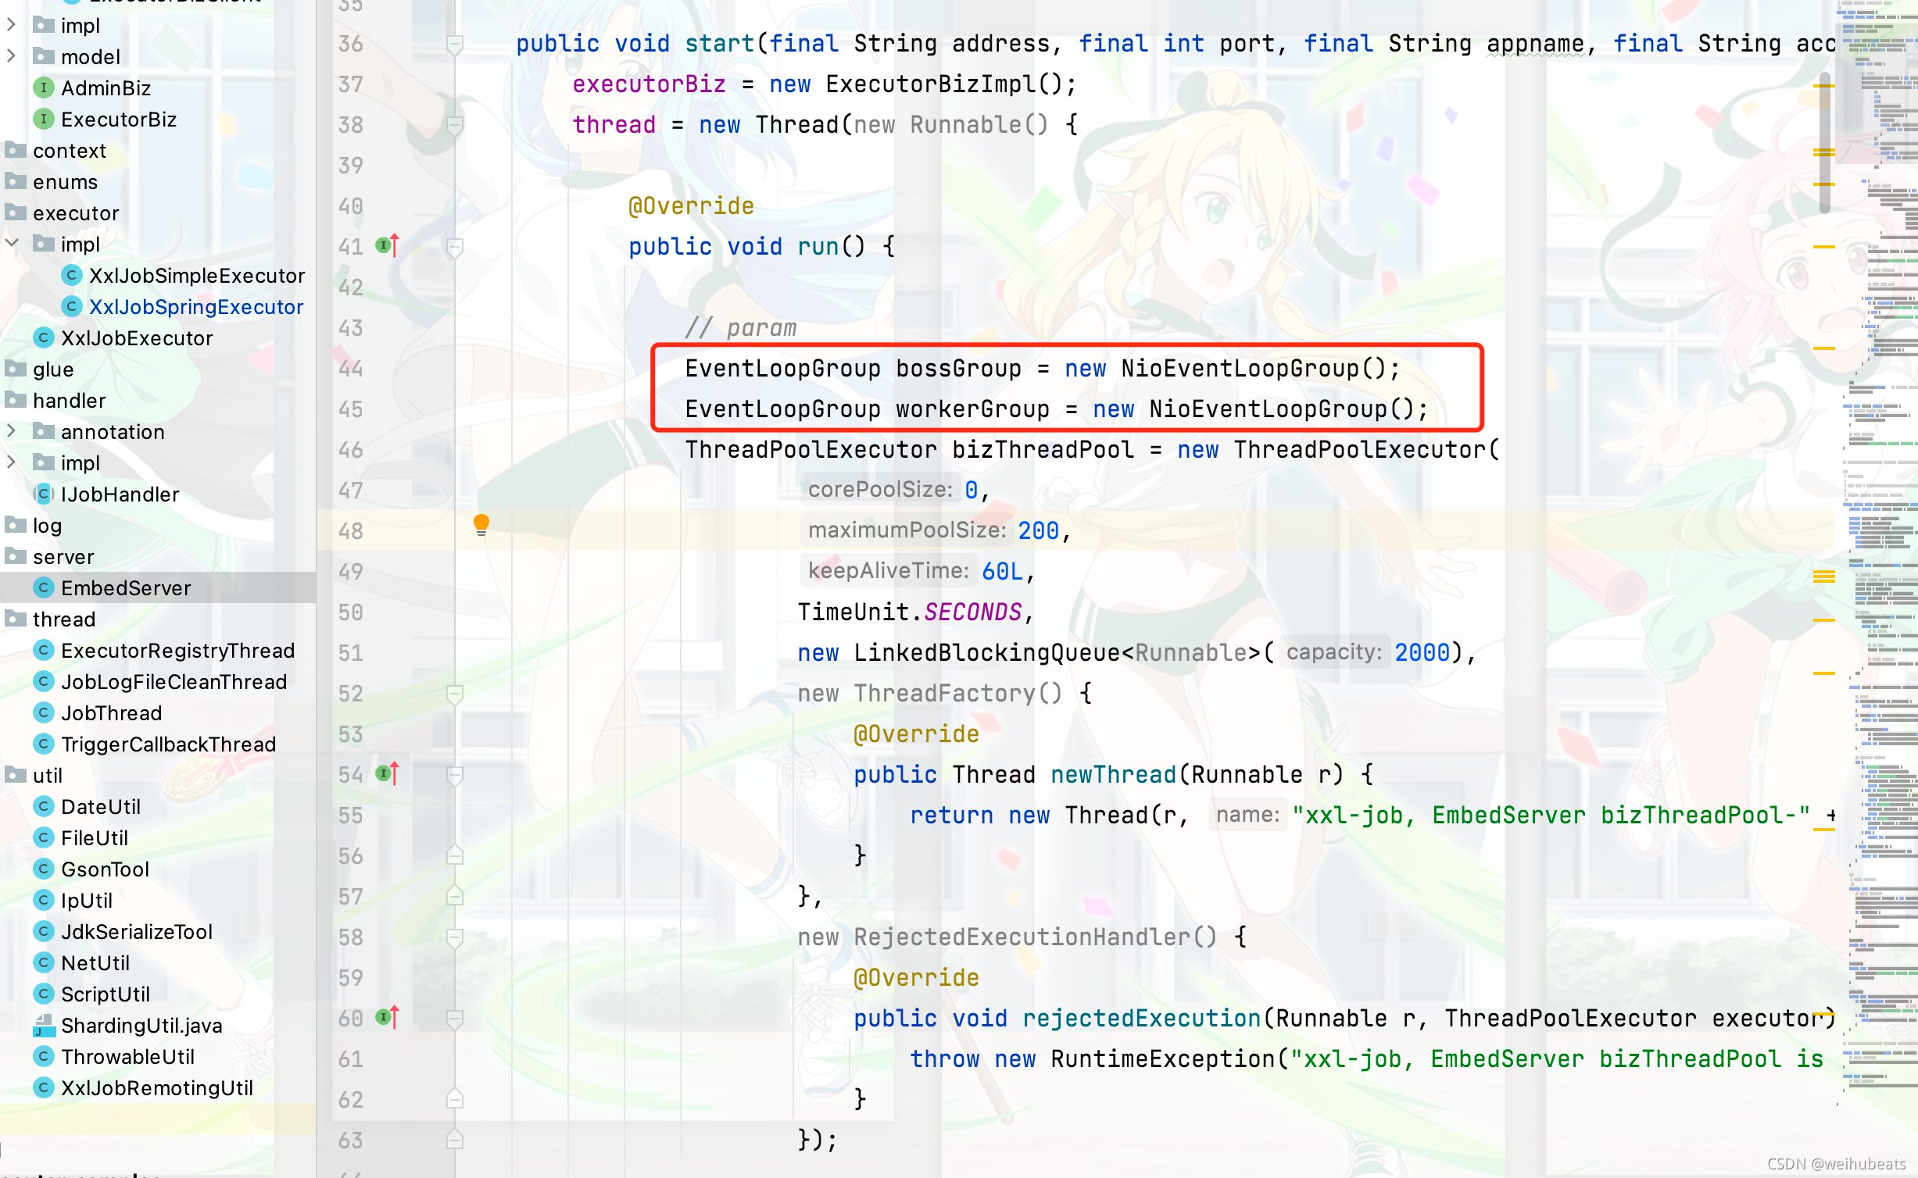Click the IJobHandler abstract class icon
The image size is (1918, 1178).
44,494
